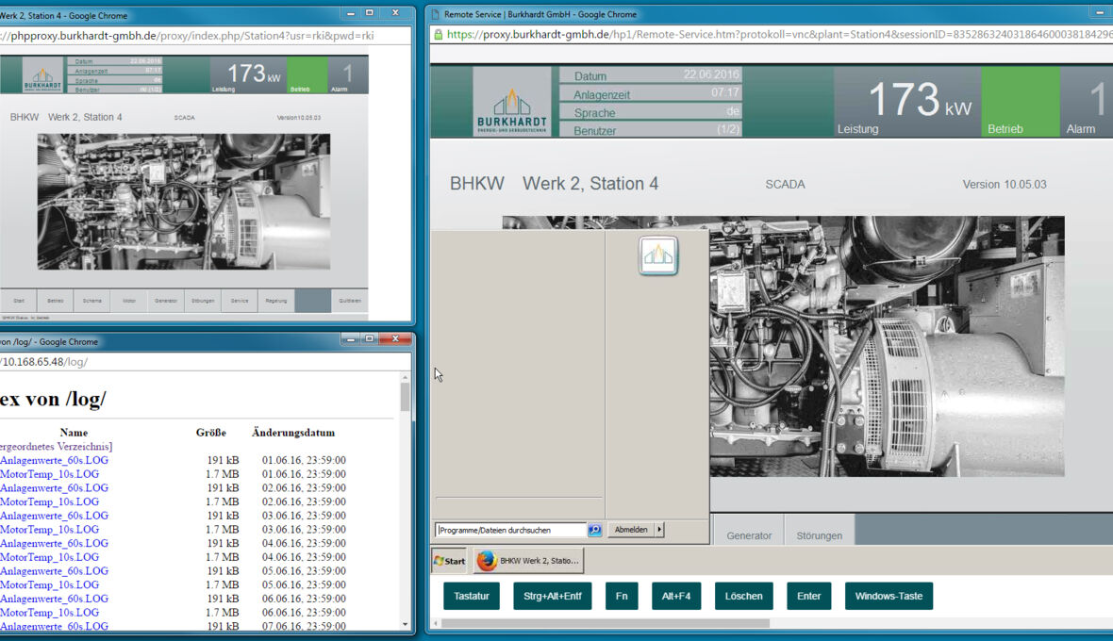1113x641 pixels.
Task: Expand the arrow next to Abmelden
Action: [659, 530]
